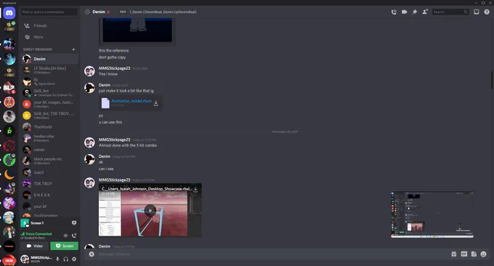Viewport: 494px width, 266px height.
Task: Open the $NEAK direct message
Action: click(49, 195)
